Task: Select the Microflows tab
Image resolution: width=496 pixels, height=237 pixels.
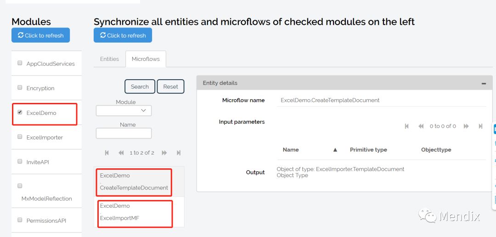Action: coord(146,59)
